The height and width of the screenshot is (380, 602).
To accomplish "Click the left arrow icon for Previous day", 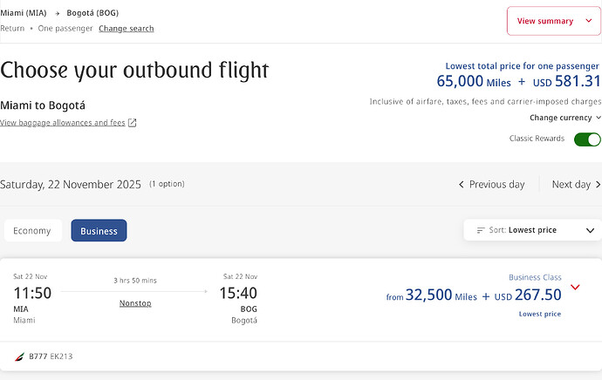I will 462,185.
